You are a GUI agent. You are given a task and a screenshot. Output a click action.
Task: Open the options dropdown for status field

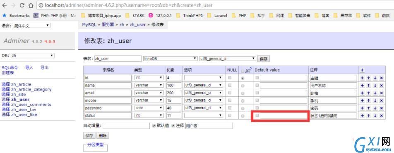[204, 115]
